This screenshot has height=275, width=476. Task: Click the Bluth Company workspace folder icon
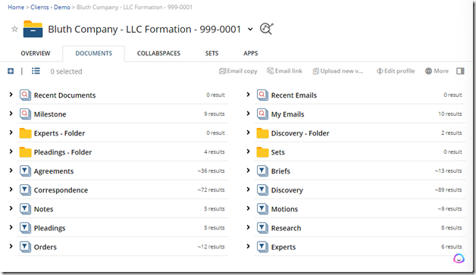pos(33,29)
